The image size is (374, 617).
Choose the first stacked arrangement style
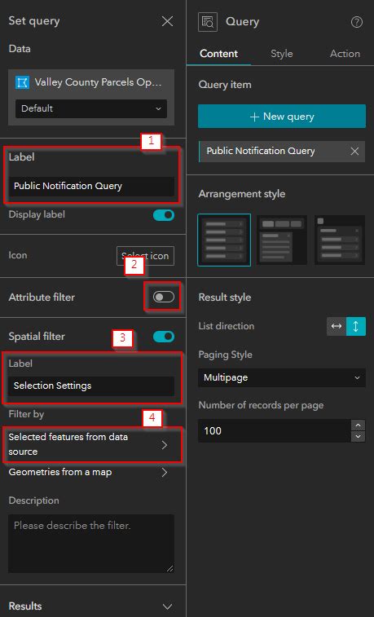point(224,240)
